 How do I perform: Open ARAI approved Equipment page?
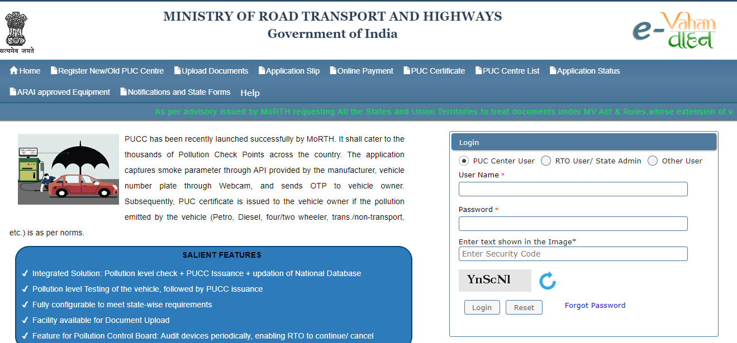59,92
